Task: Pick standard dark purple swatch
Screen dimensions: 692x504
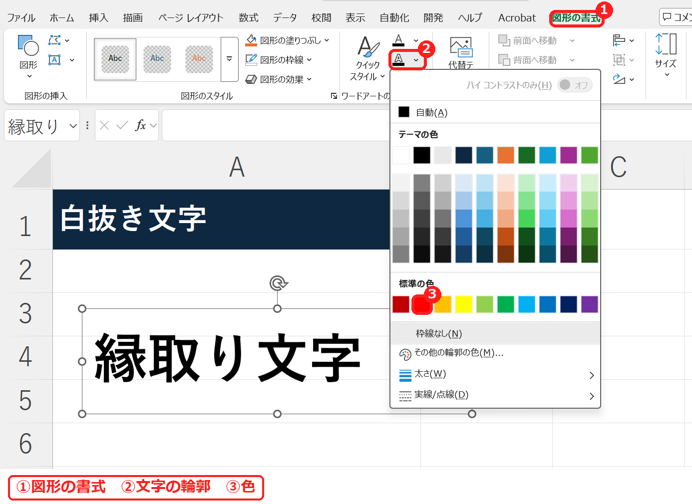Action: tap(590, 304)
